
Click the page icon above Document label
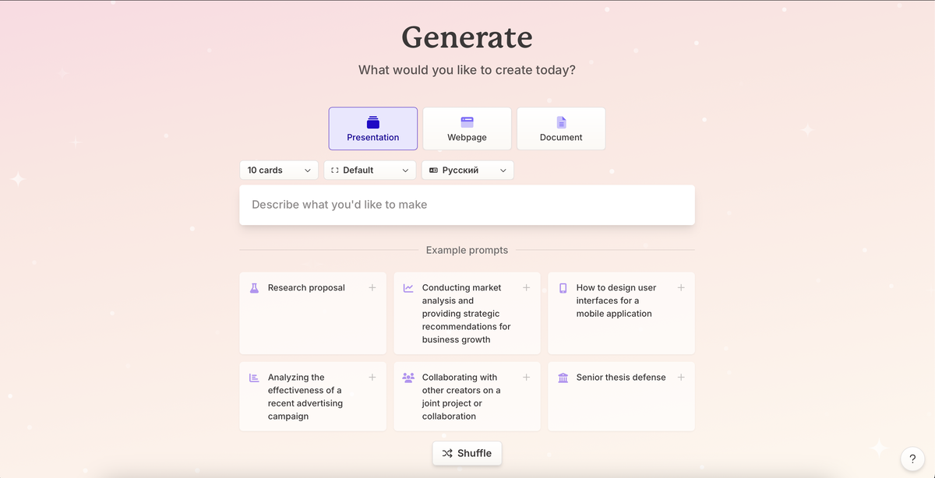(x=561, y=121)
